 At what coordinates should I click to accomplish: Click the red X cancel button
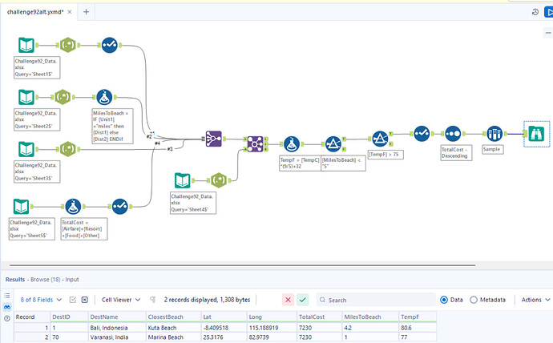[288, 300]
